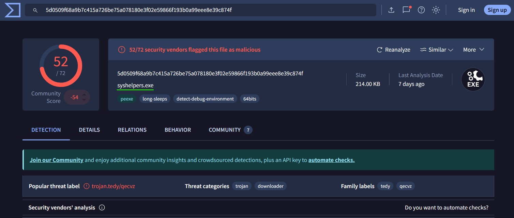The image size is (514, 218).
Task: Open the DETAILS tab
Action: tap(89, 130)
